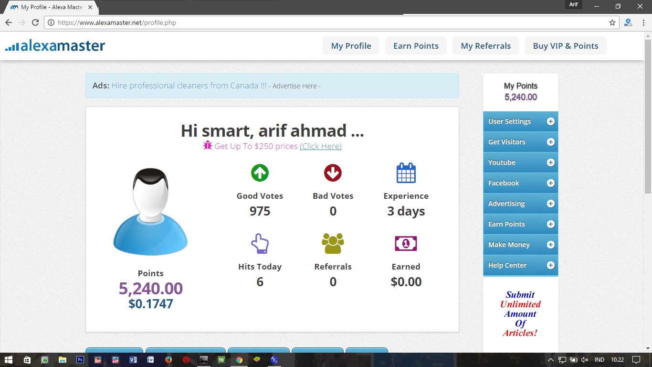The image size is (652, 367).
Task: Click the battery charging icon in system tray
Action: point(573,360)
